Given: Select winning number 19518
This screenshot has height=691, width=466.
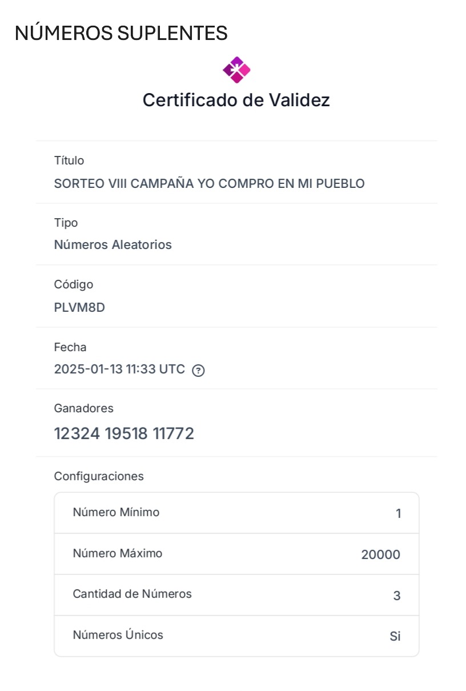Looking at the screenshot, I should 126,434.
